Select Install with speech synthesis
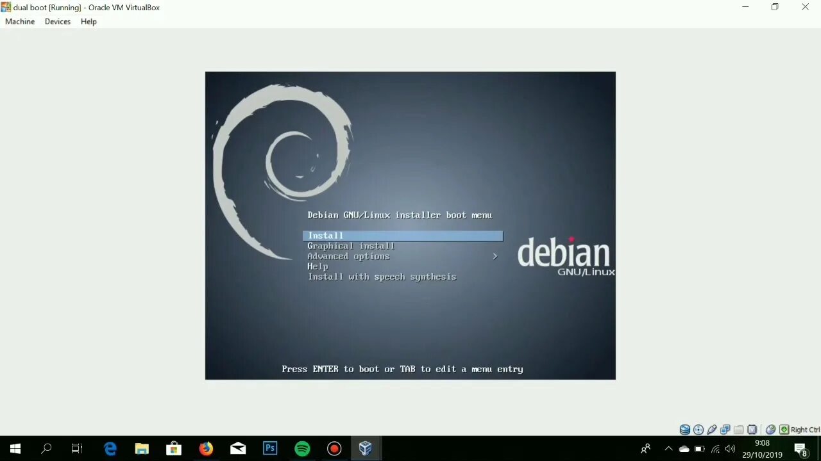 tap(382, 277)
